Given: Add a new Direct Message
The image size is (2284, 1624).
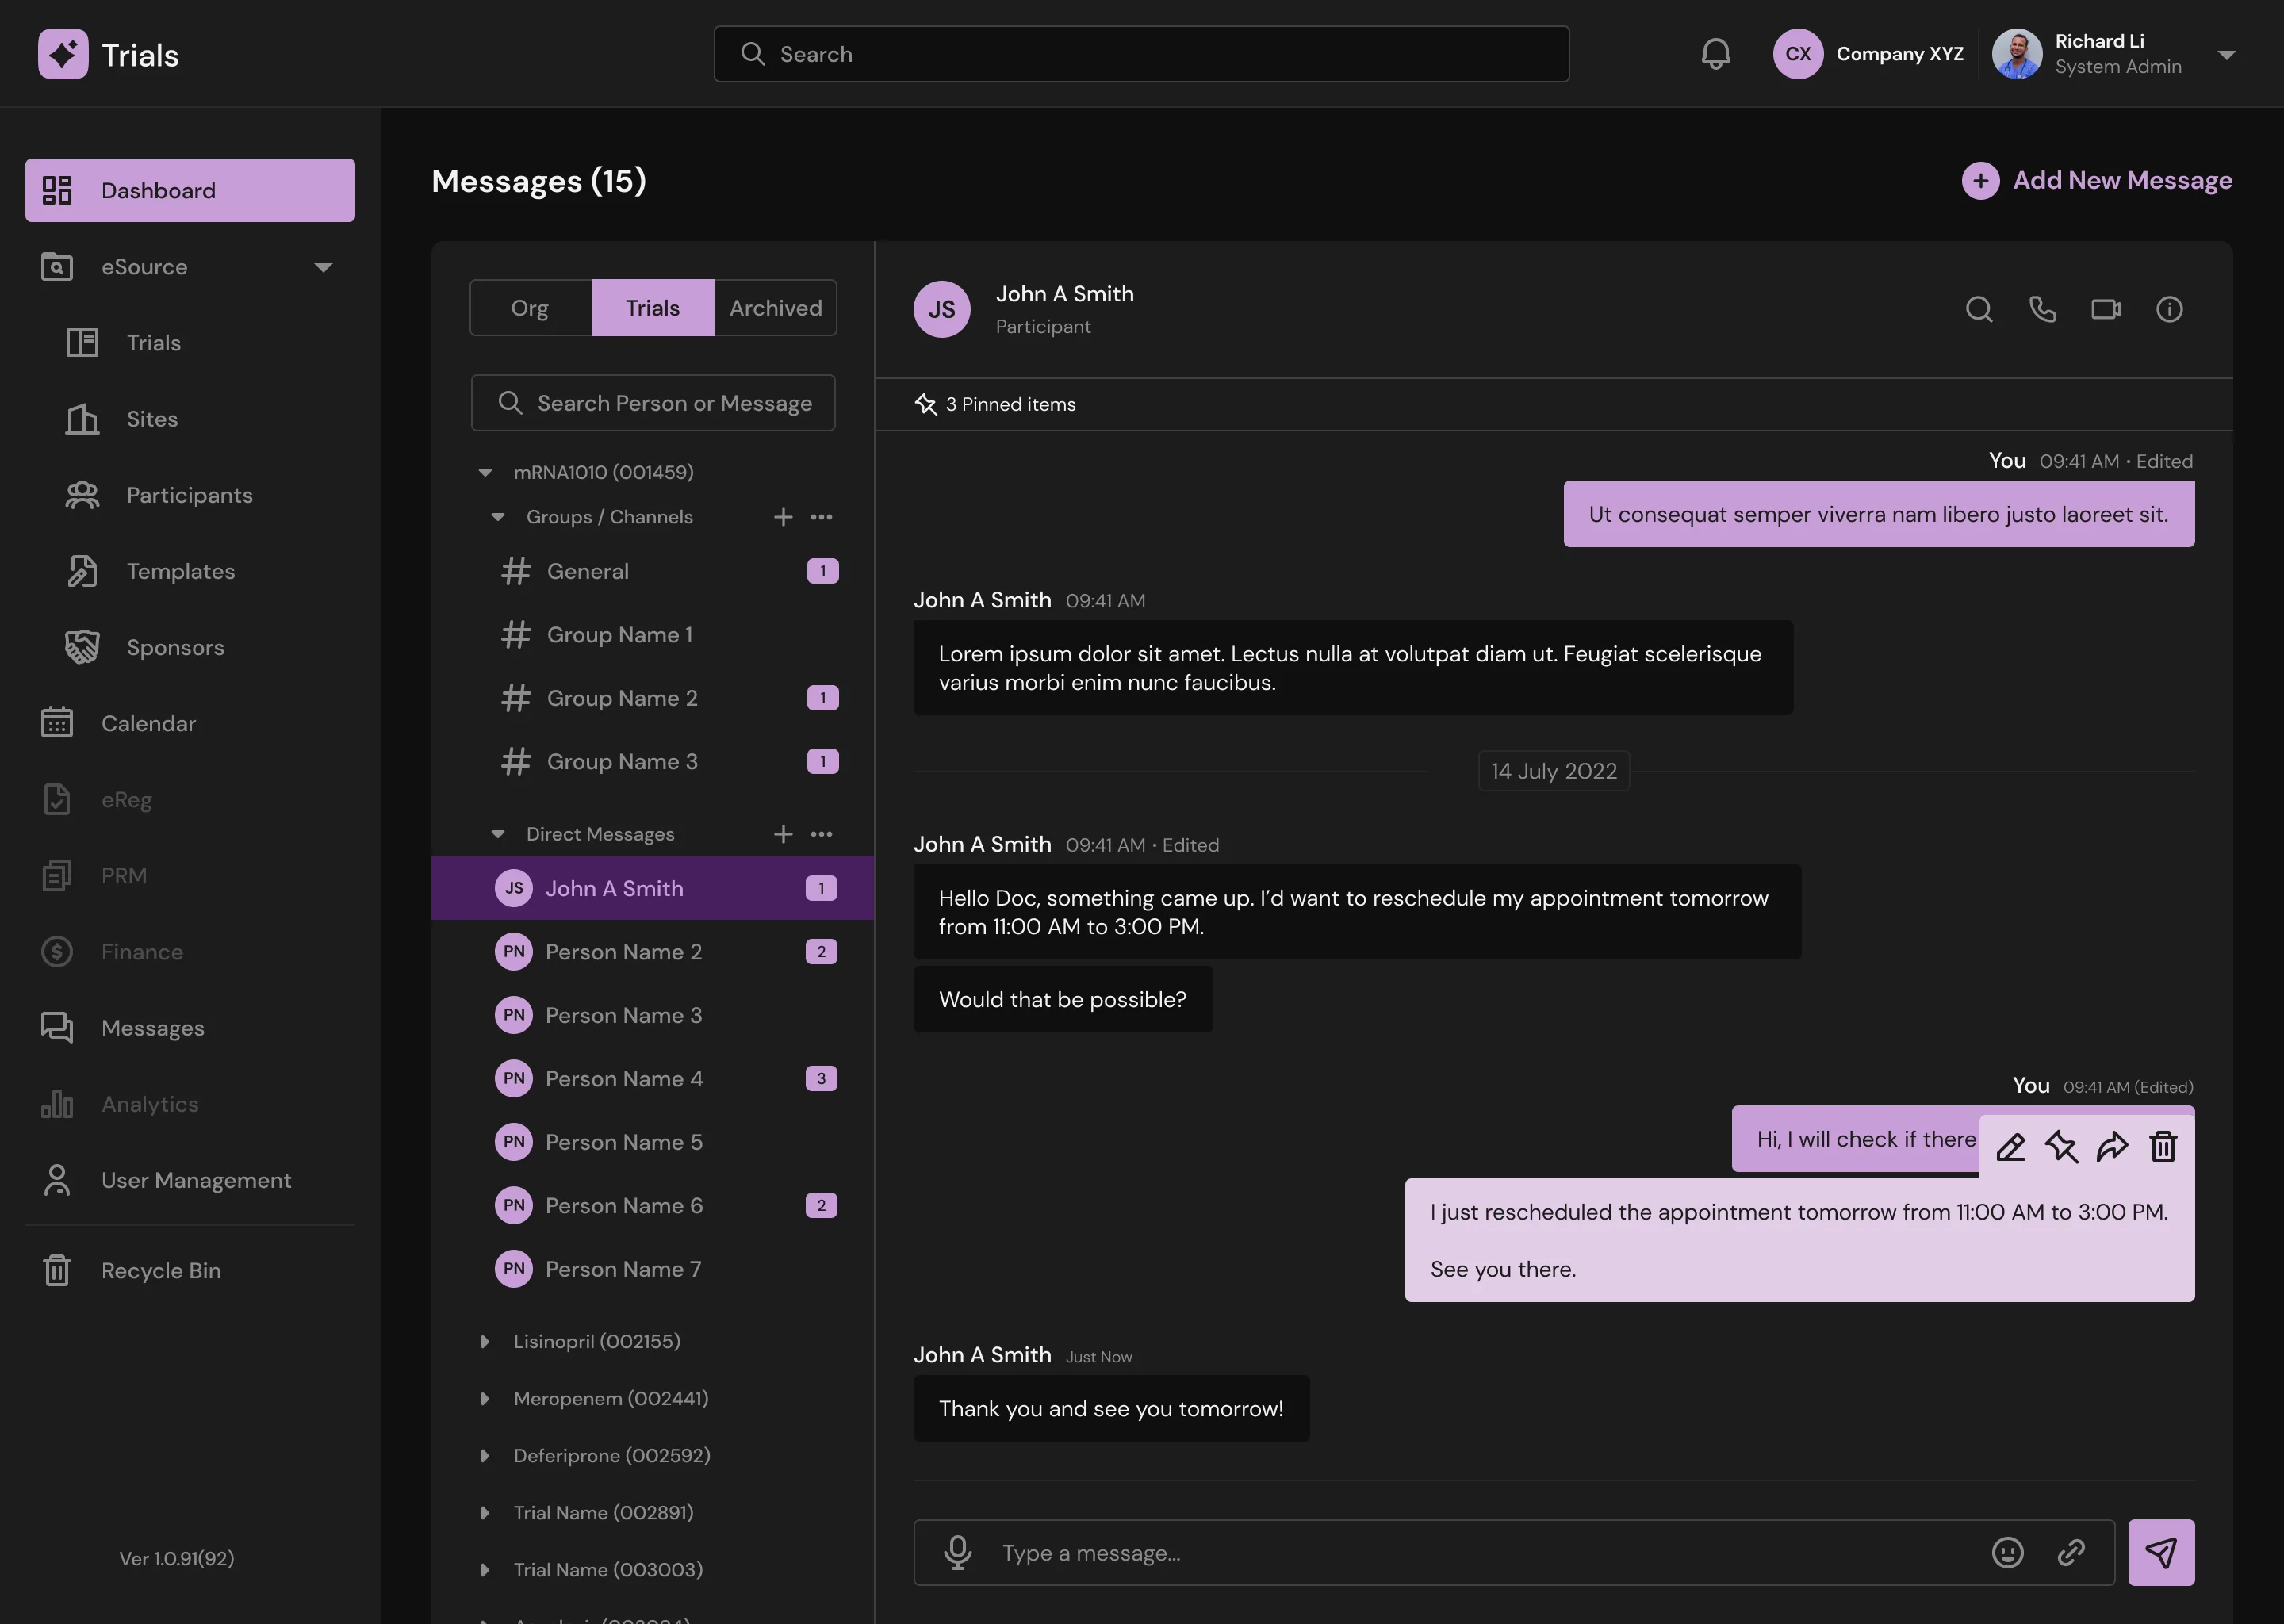Looking at the screenshot, I should [x=783, y=834].
